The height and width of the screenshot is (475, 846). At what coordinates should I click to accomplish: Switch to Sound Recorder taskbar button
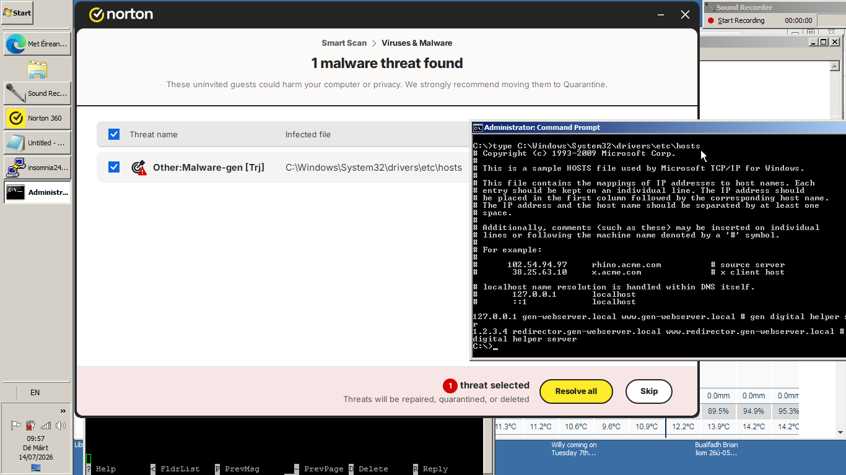(37, 93)
